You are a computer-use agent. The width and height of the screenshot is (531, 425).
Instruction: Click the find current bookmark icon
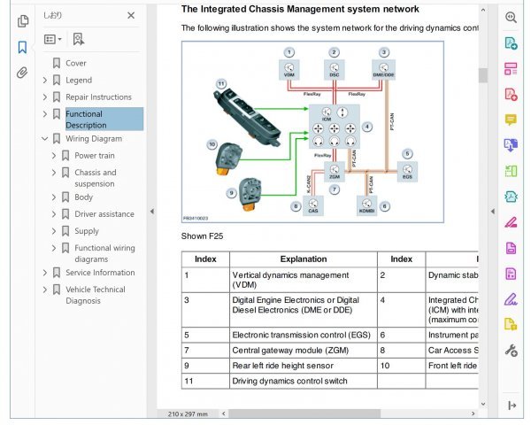[79, 39]
